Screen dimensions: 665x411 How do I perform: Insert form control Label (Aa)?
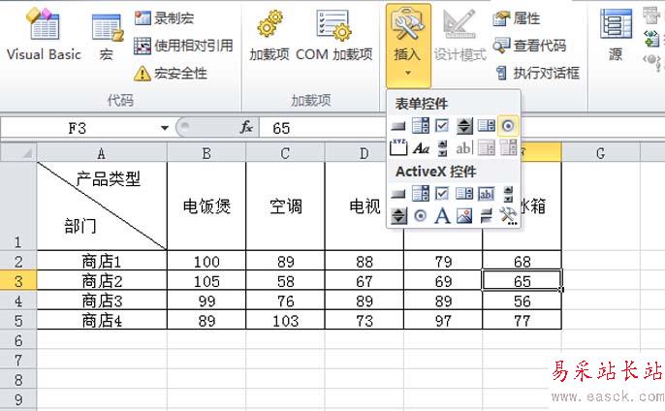[421, 147]
